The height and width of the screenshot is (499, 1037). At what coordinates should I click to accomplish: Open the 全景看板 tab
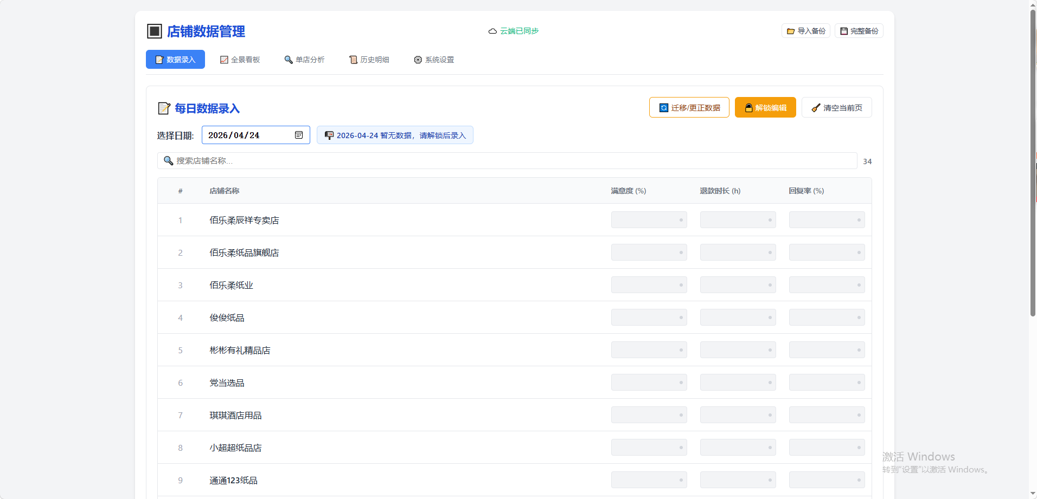pyautogui.click(x=240, y=60)
